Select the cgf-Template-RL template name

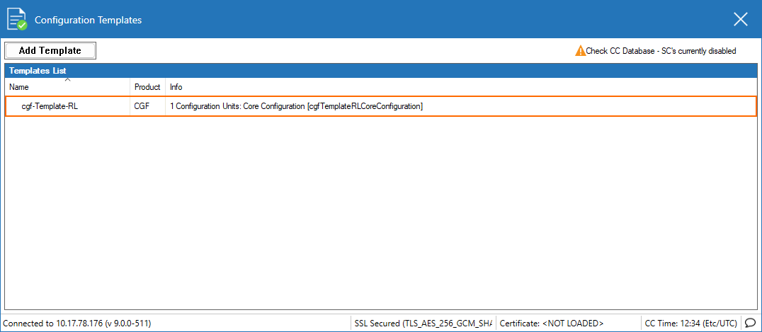click(x=50, y=106)
